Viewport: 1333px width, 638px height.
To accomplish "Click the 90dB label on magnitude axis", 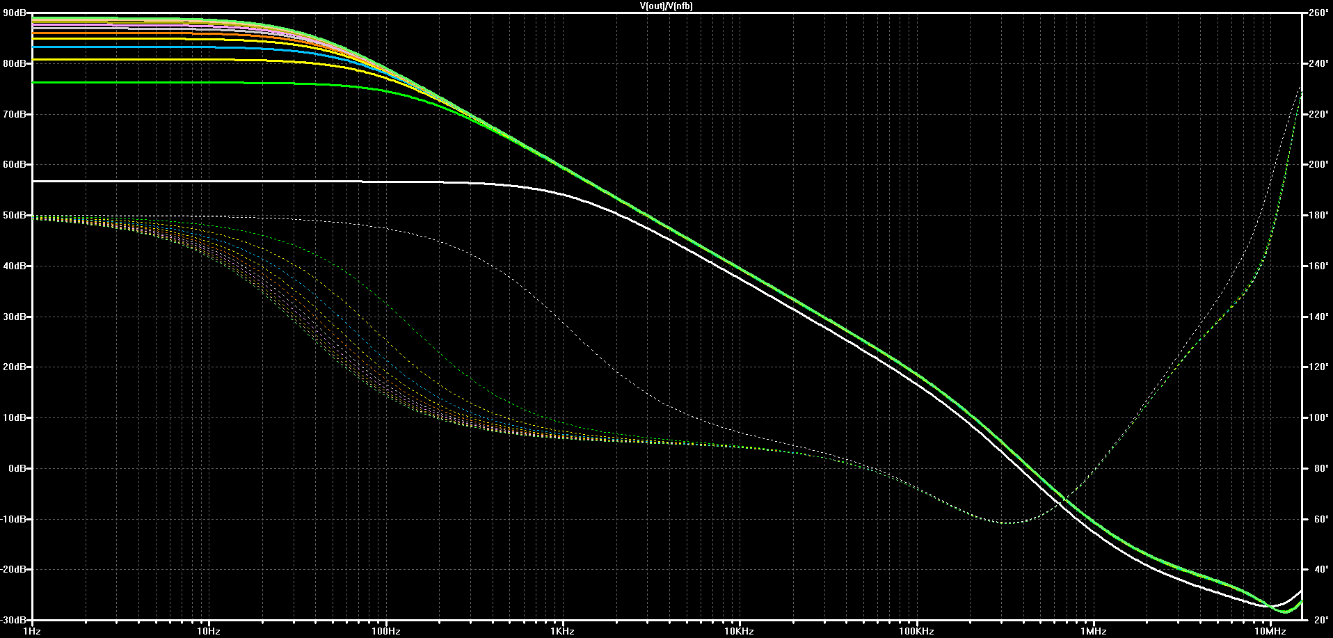I will click(x=15, y=13).
